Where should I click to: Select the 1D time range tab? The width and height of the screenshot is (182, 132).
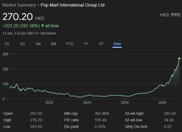pyautogui.click(x=7, y=44)
